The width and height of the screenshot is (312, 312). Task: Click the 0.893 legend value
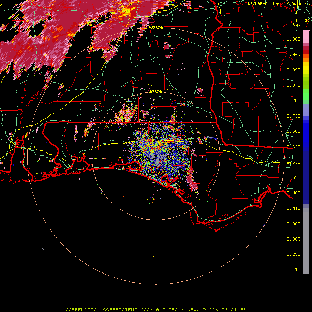[x=294, y=70]
